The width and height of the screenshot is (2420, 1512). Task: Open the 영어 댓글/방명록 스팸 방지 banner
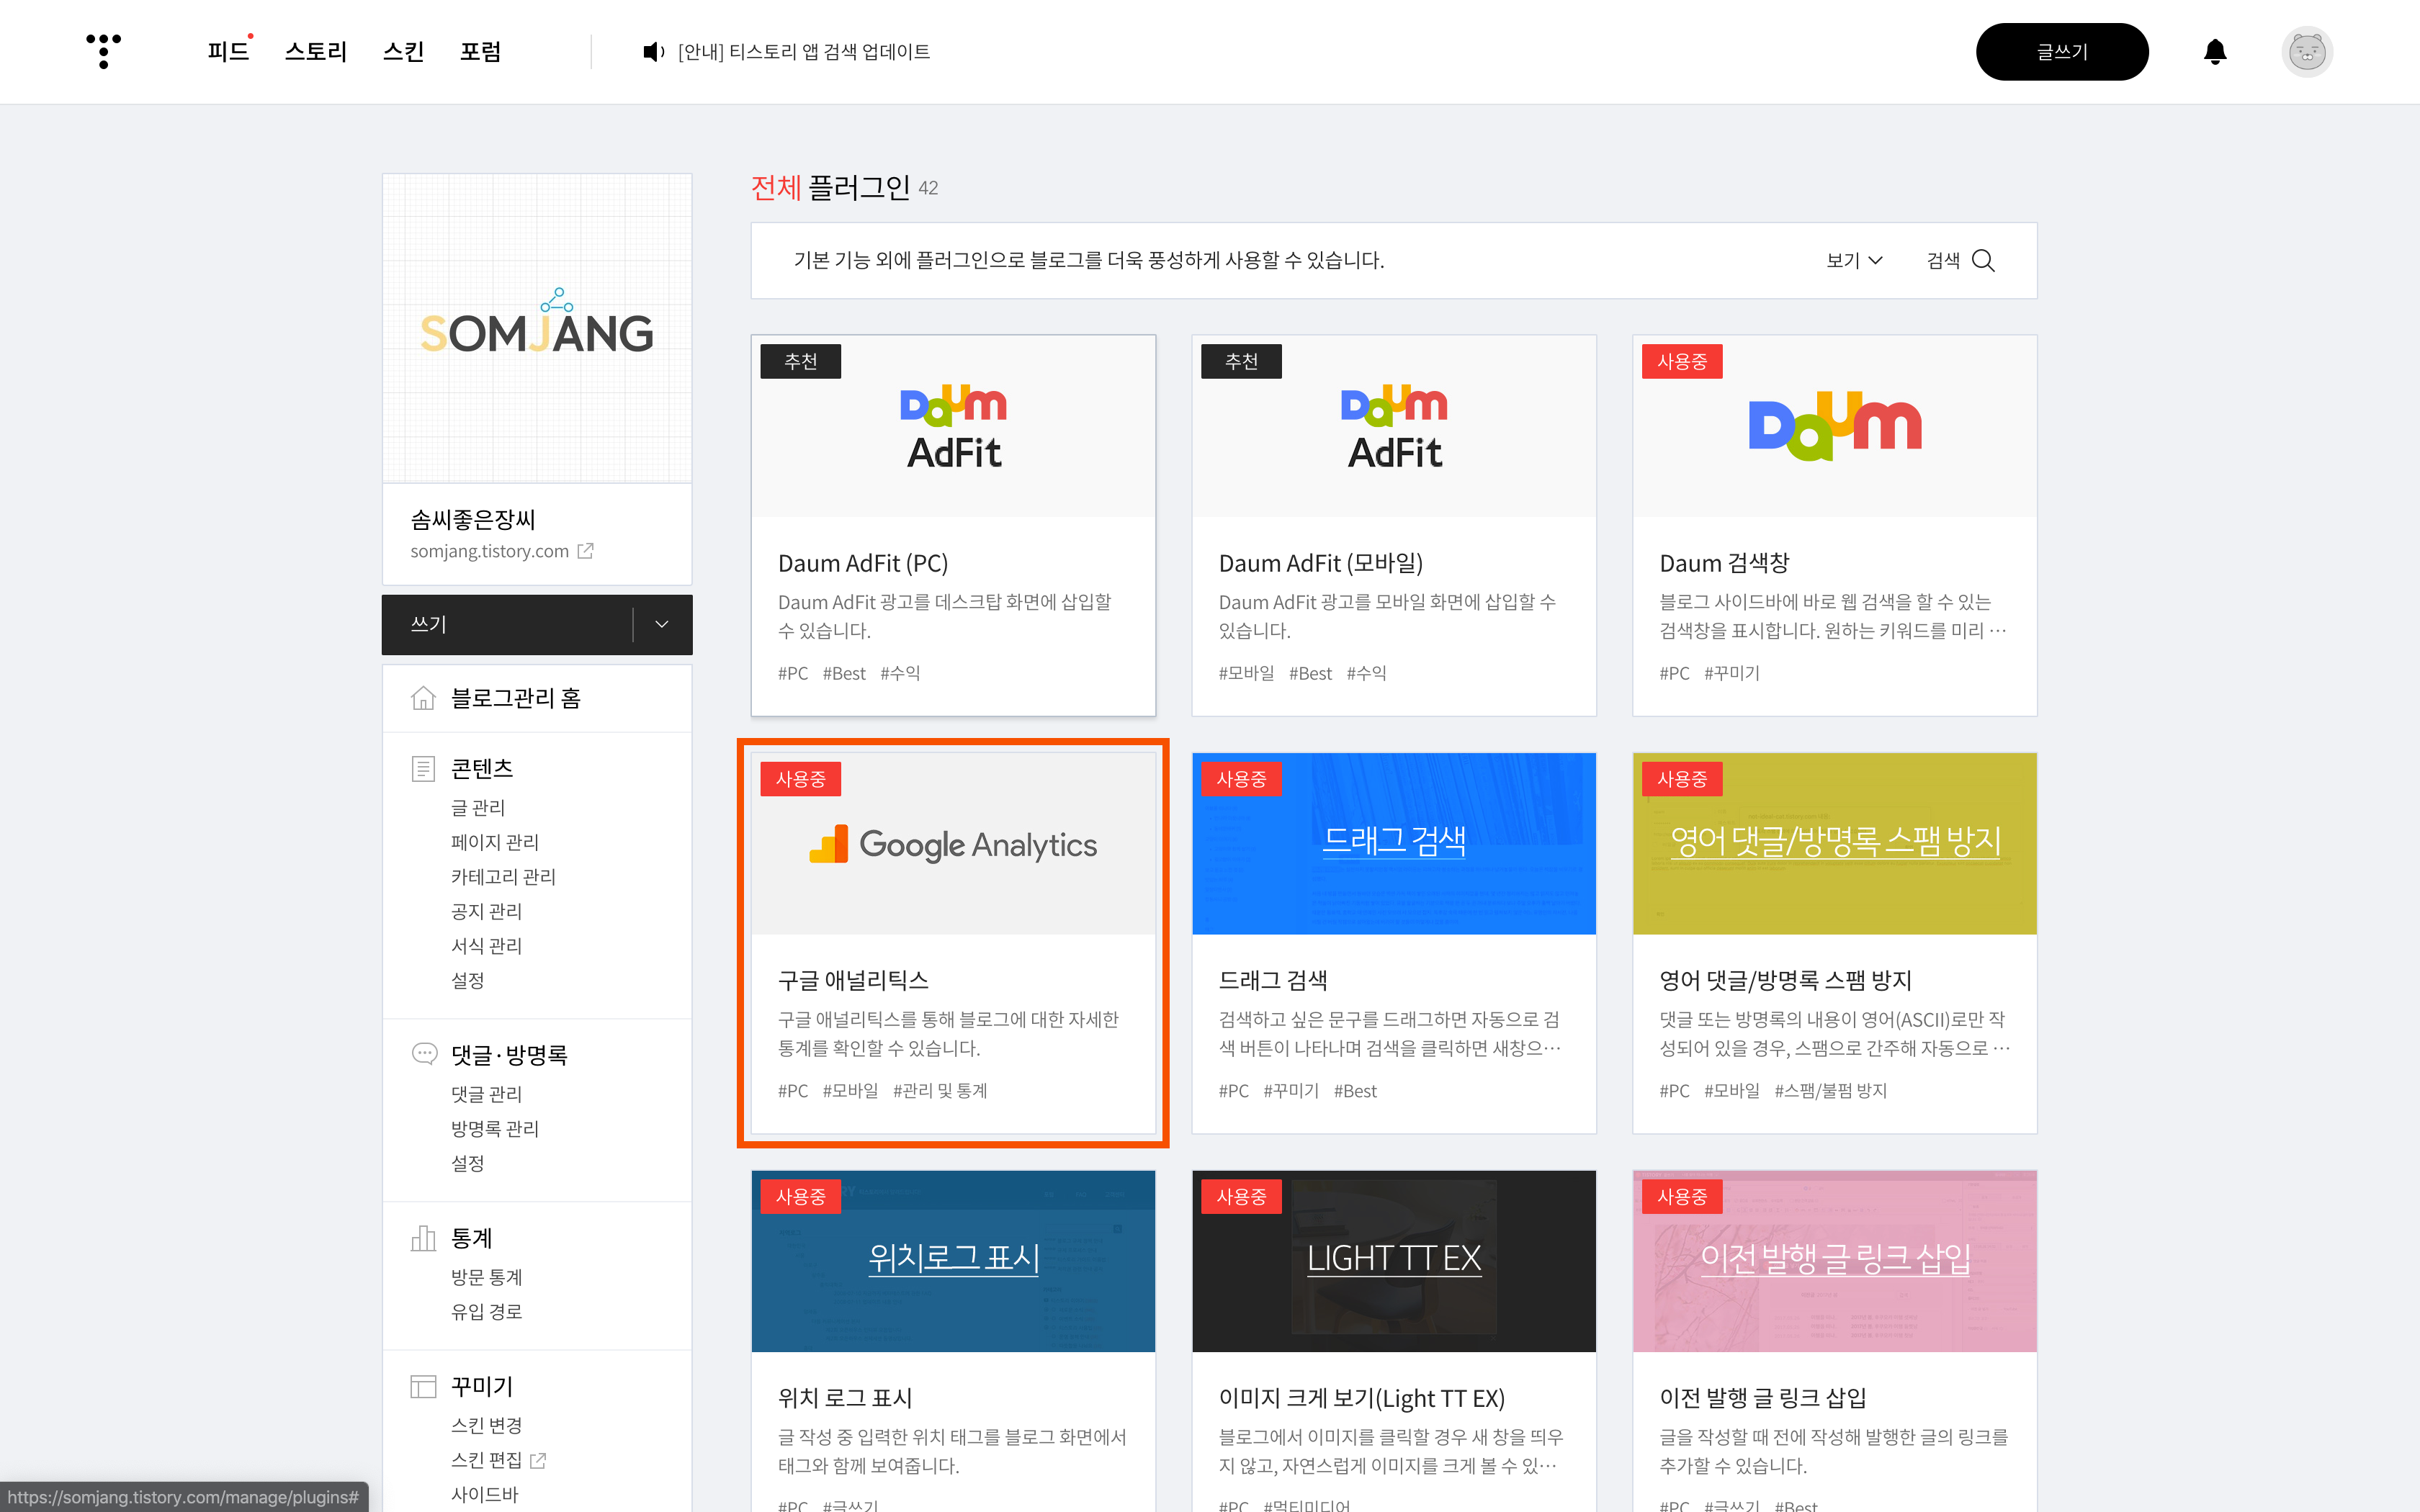click(1834, 844)
